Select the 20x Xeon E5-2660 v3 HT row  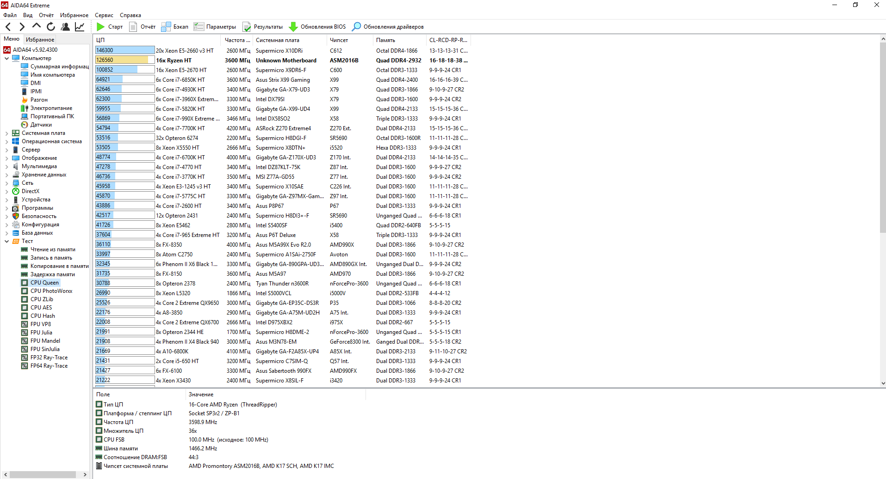pos(282,50)
